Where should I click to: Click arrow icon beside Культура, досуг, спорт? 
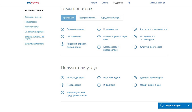tap(135, 47)
